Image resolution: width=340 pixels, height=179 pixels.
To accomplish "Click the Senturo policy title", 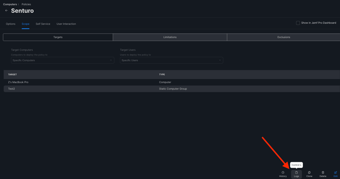I will click(x=22, y=11).
